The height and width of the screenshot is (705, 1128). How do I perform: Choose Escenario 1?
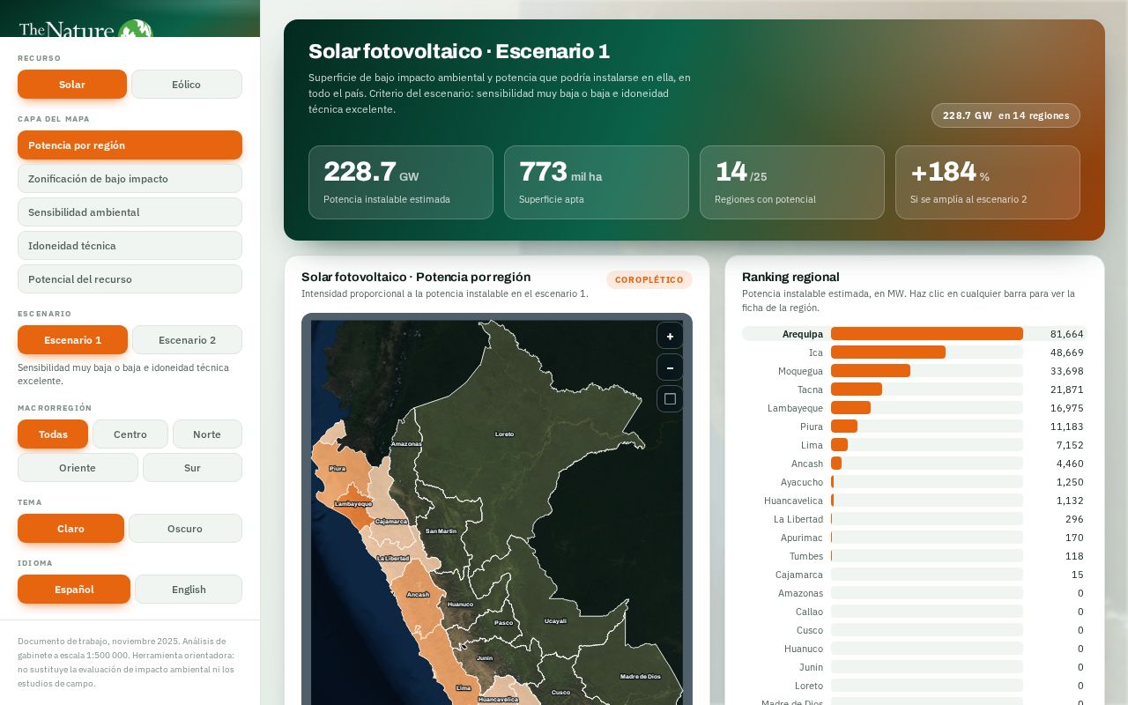(72, 340)
